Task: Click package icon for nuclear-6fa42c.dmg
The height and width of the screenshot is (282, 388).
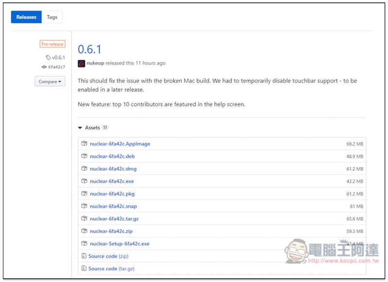Action: pyautogui.click(x=84, y=169)
